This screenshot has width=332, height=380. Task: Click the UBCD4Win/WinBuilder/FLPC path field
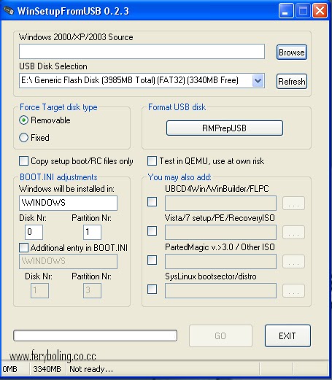point(220,203)
